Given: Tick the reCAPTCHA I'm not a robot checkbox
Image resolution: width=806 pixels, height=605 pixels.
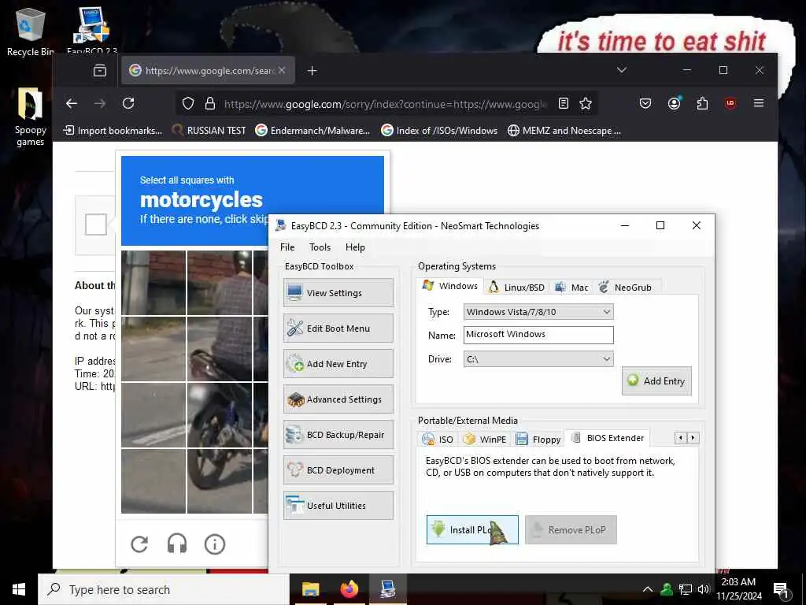Looking at the screenshot, I should (95, 225).
